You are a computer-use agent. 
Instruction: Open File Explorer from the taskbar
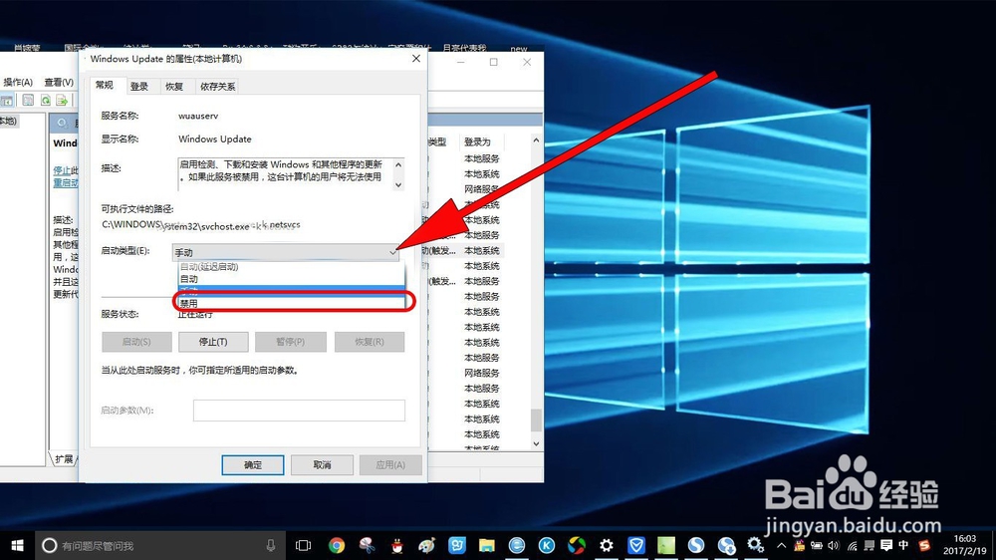pos(487,545)
